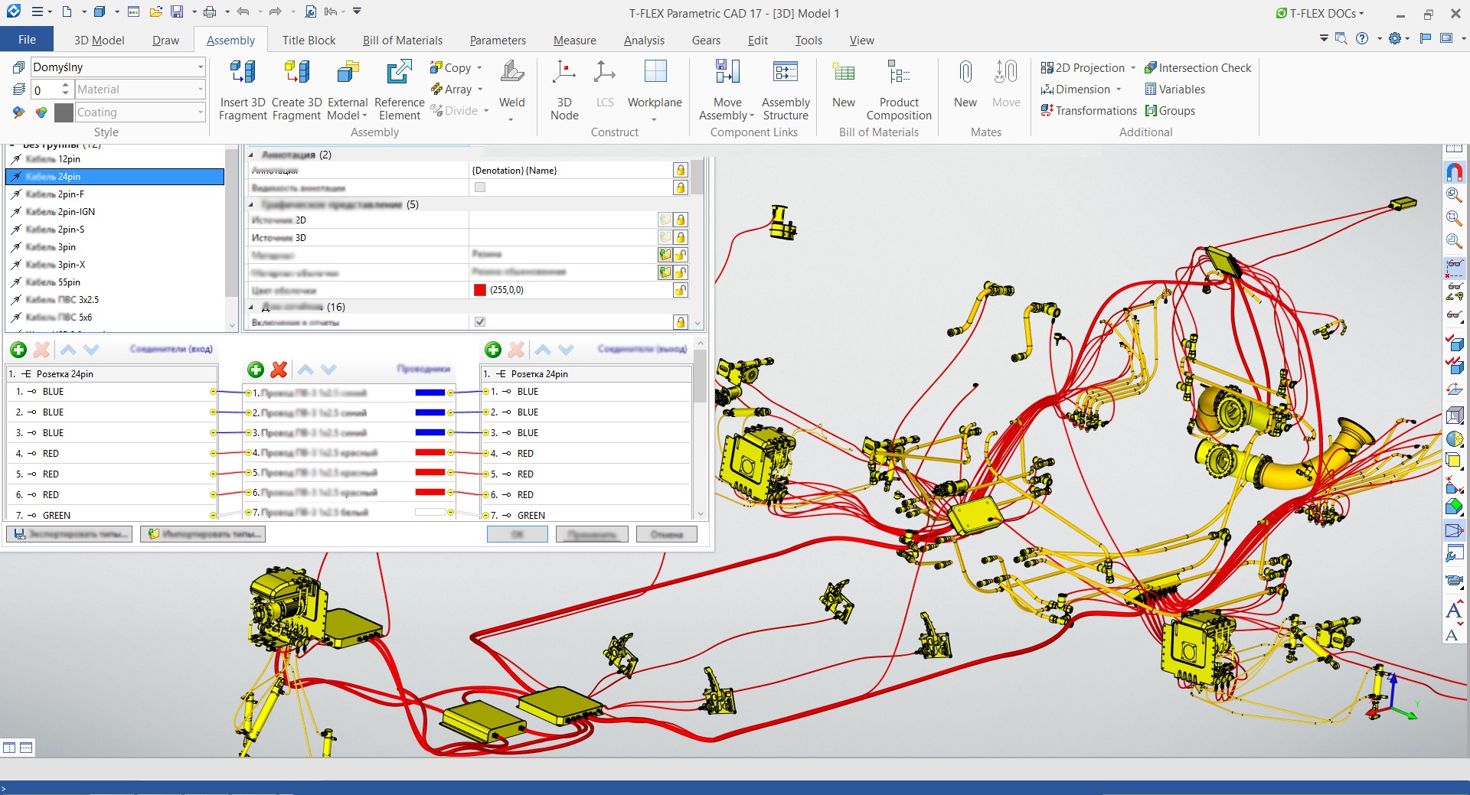Open Assembly Structure

[x=786, y=90]
